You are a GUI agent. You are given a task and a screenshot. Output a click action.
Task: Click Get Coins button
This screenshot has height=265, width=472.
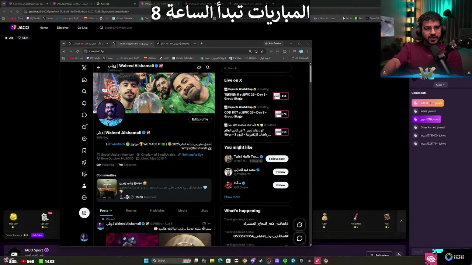(x=37, y=235)
